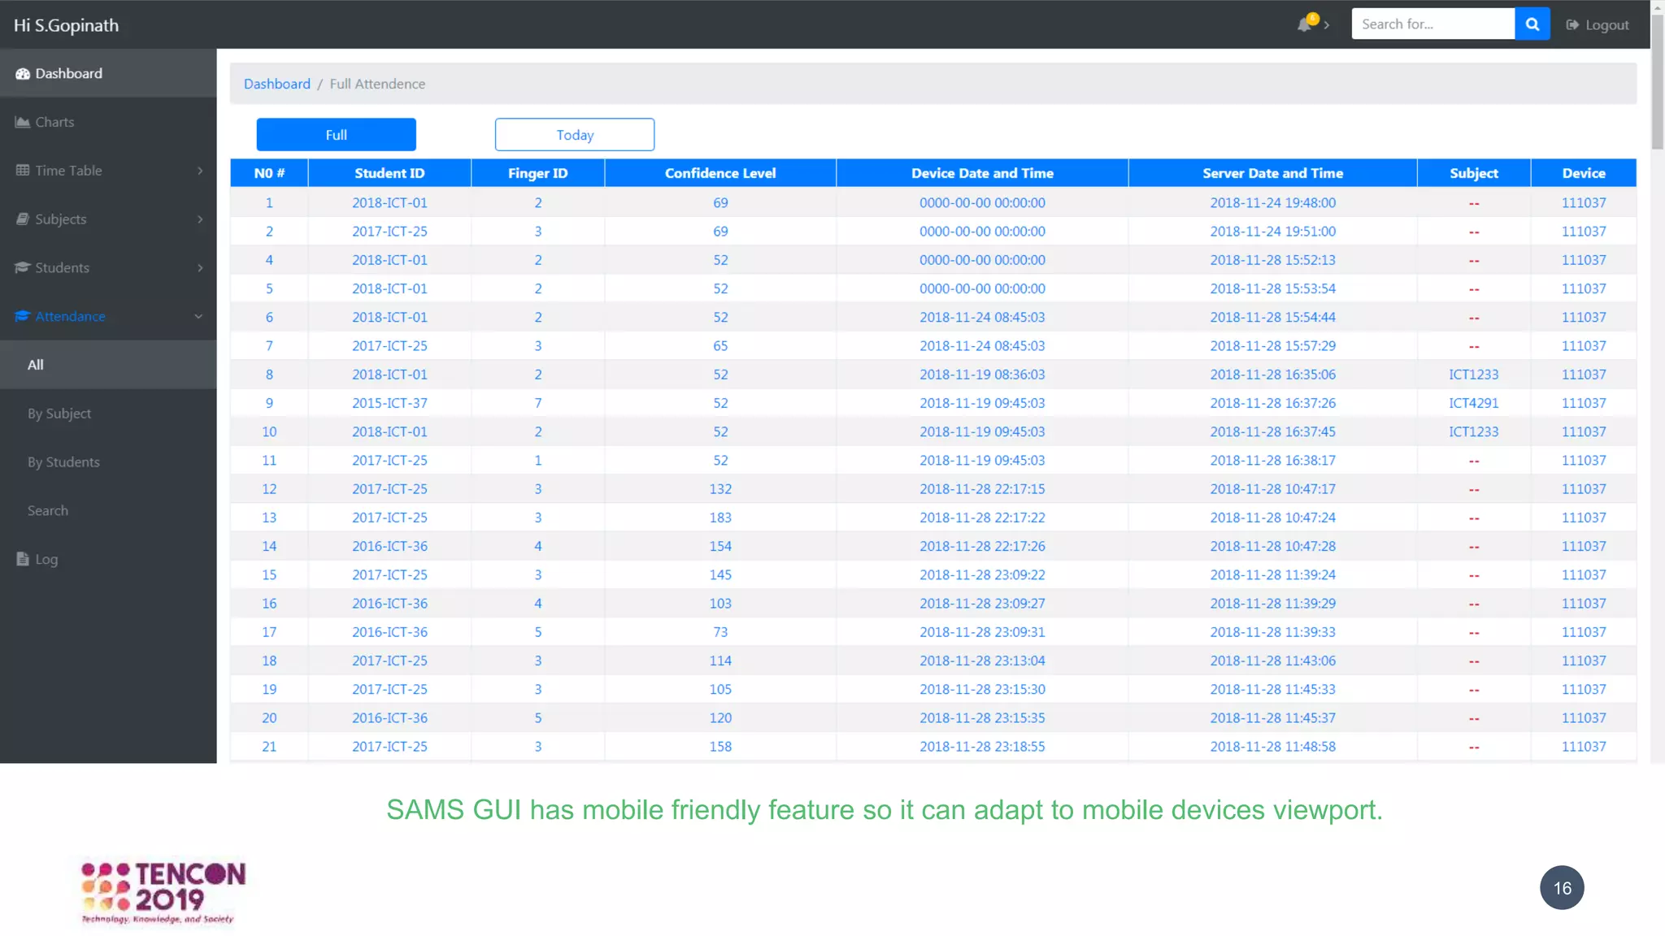Click the Confidence Level column header
Screen dimensions: 1665x936
coord(720,173)
